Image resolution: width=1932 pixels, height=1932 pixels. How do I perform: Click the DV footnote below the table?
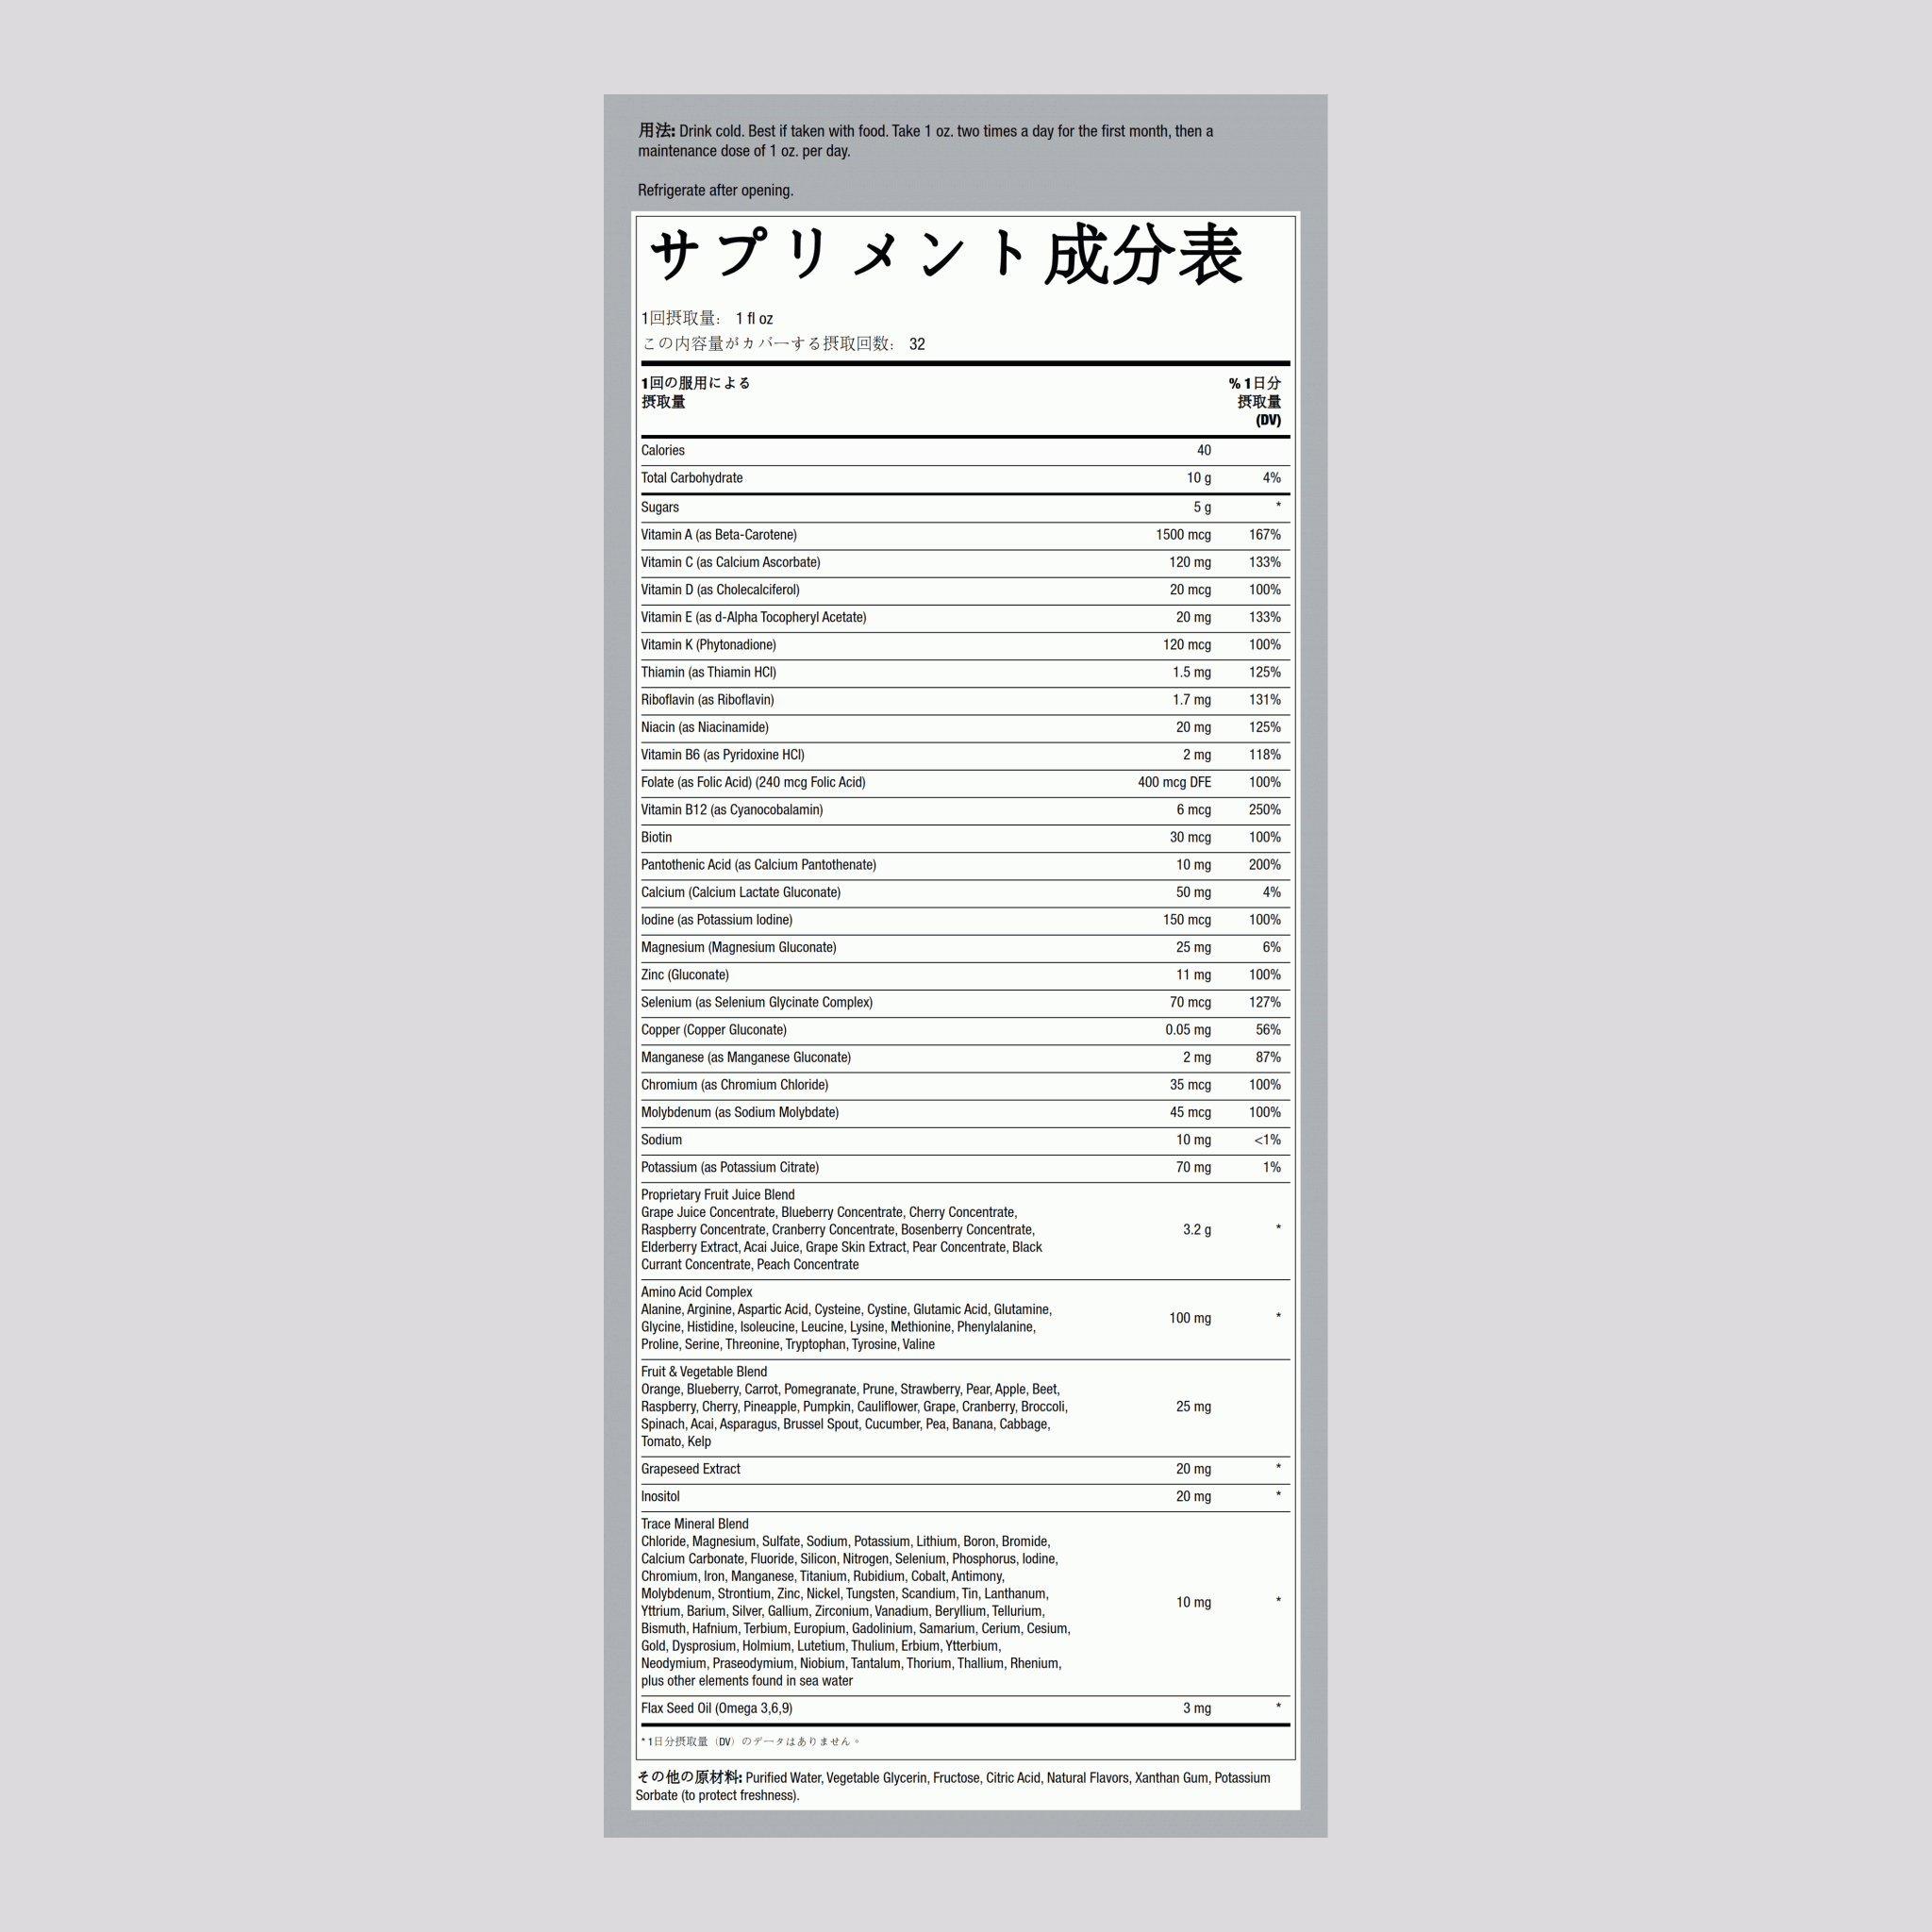pyautogui.click(x=749, y=1741)
